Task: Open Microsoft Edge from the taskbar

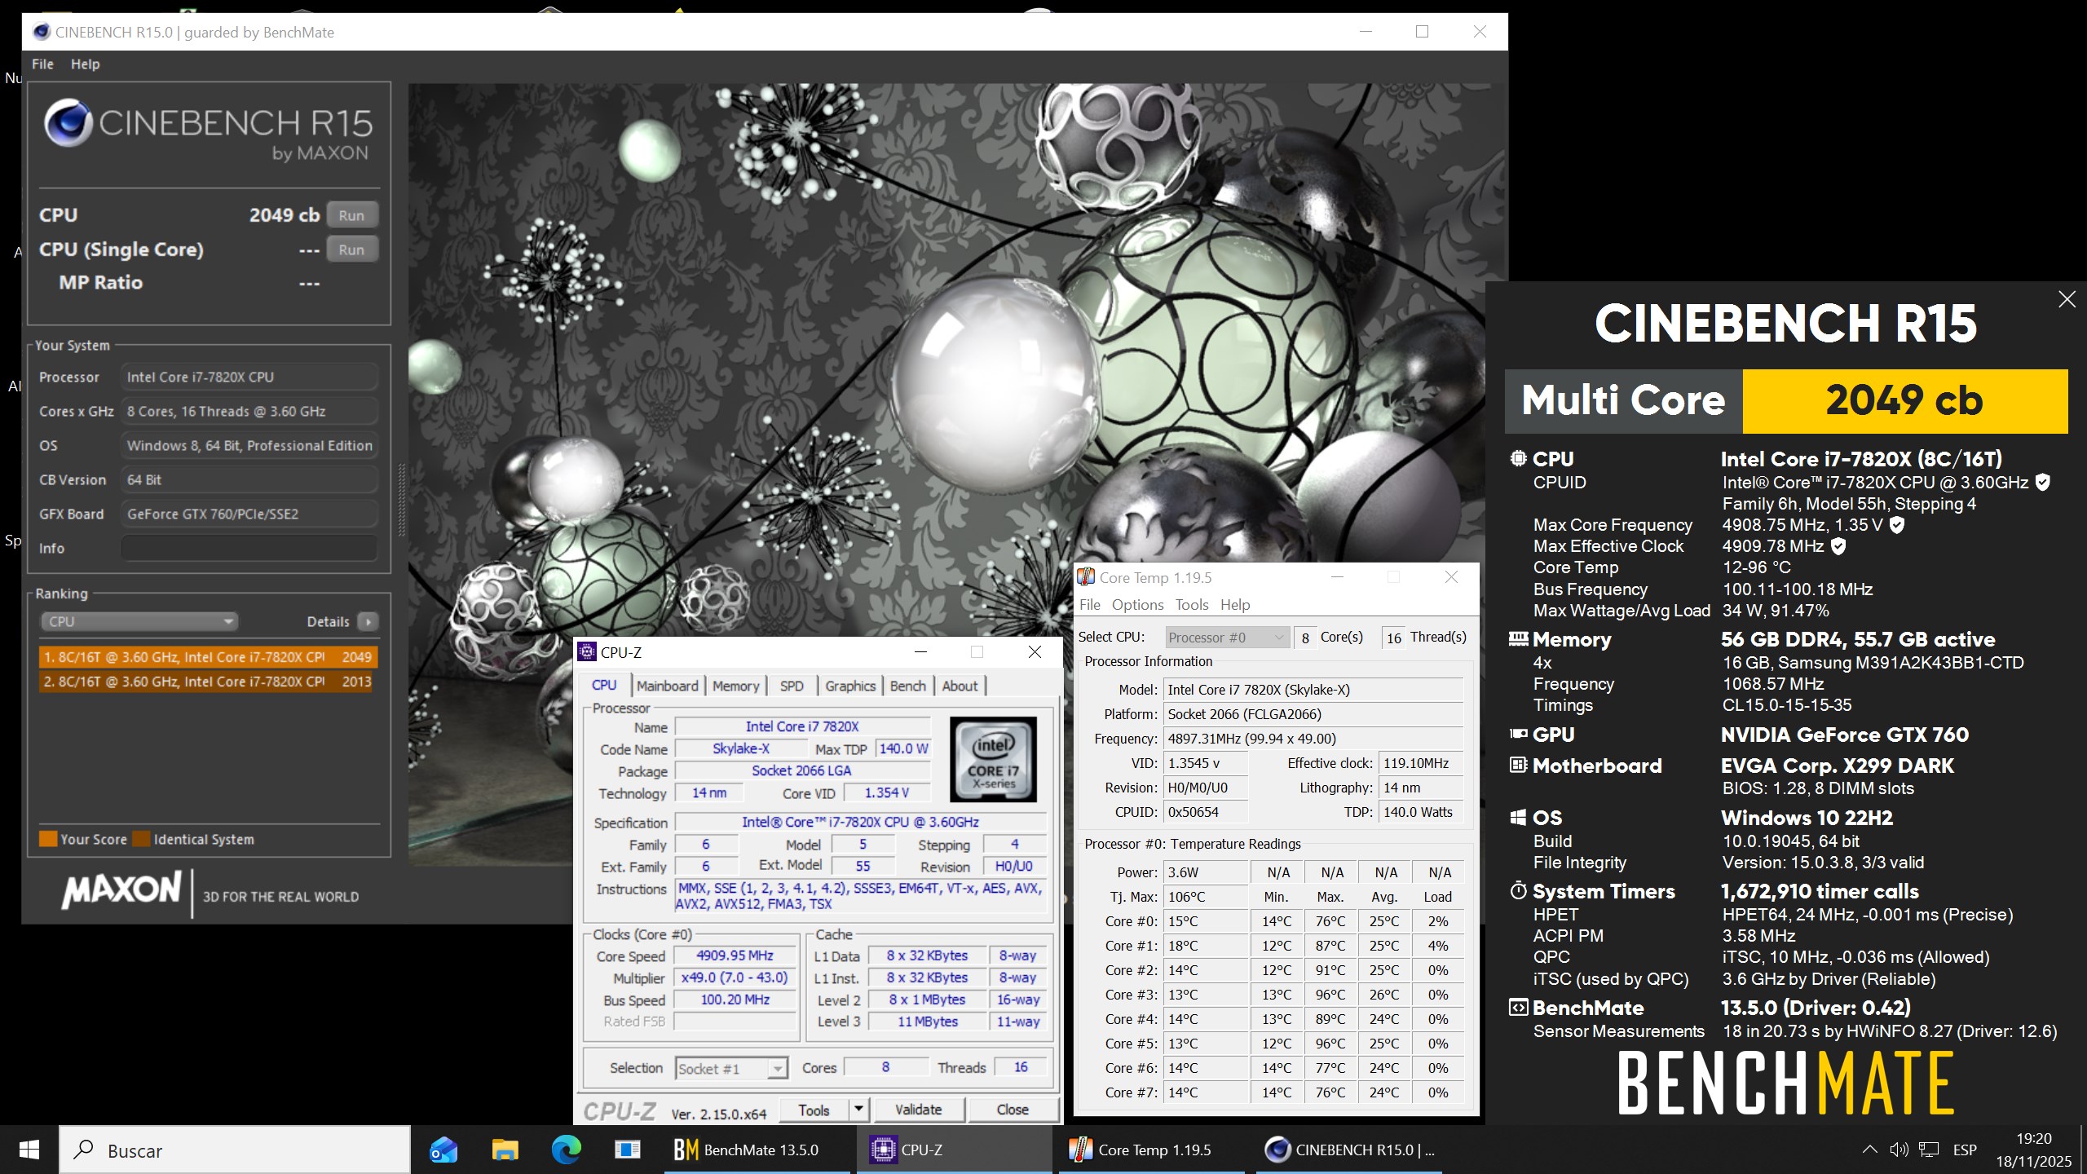Action: click(x=566, y=1150)
